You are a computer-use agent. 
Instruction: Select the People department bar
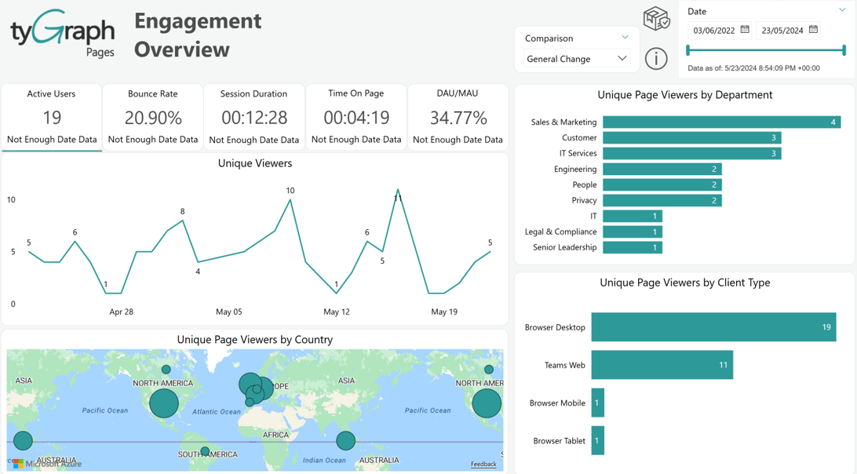pyautogui.click(x=662, y=184)
